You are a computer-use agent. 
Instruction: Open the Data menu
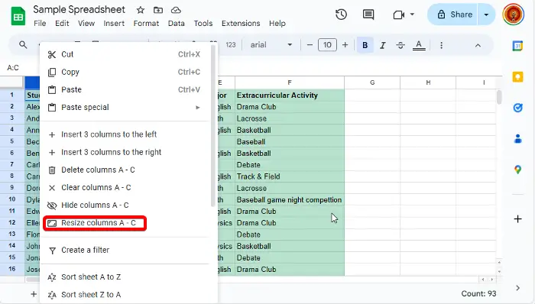pos(176,23)
